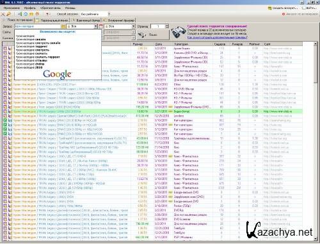Open the Способ загрузки dropdown (Без рейтинга)
The height and width of the screenshot is (244, 320).
(x=109, y=14)
